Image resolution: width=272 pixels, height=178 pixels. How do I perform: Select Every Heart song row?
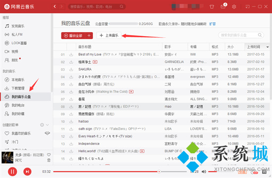click(x=161, y=136)
